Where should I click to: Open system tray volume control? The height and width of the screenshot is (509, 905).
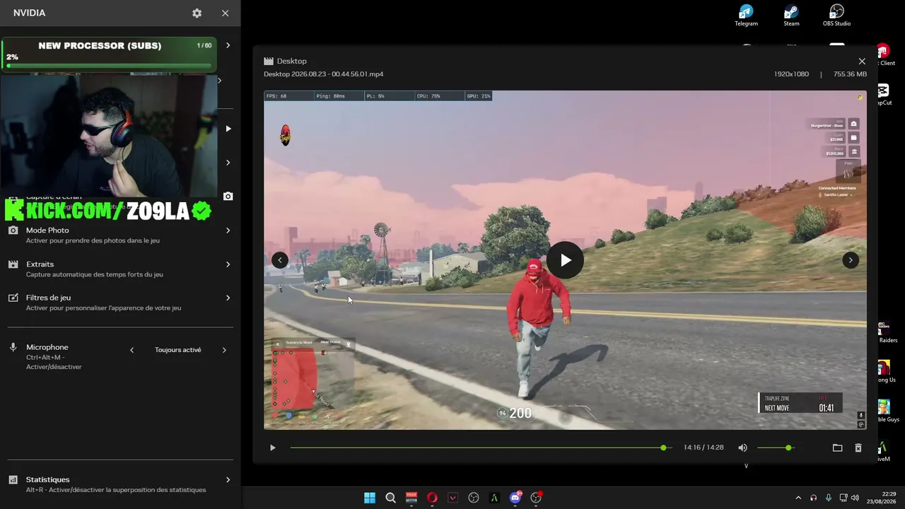(855, 498)
